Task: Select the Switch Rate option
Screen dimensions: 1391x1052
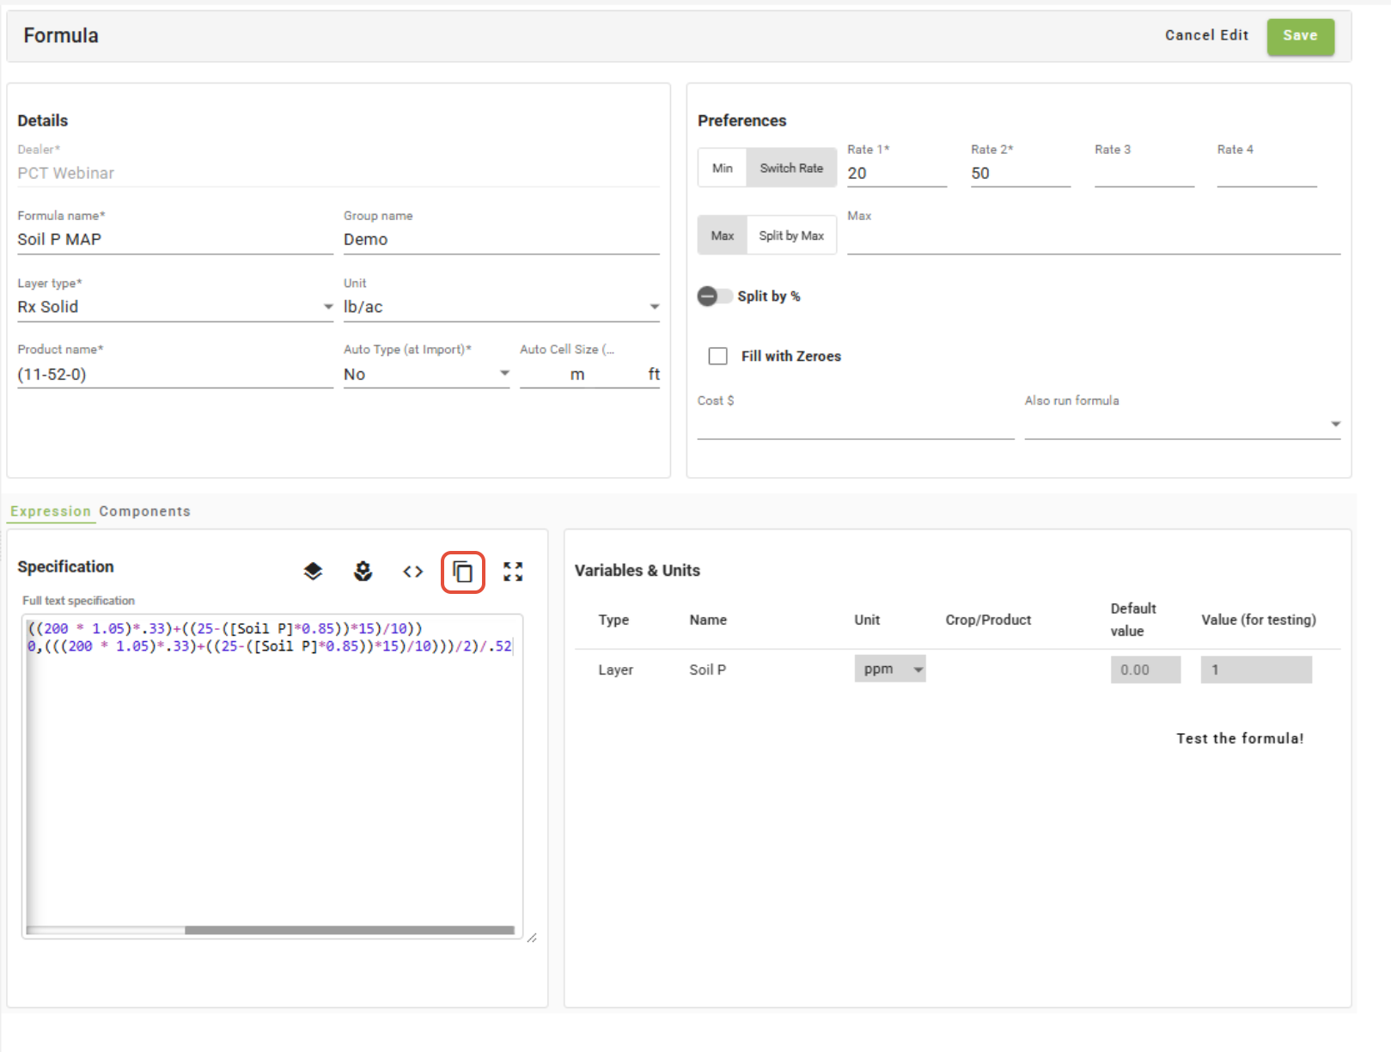Action: pos(790,168)
